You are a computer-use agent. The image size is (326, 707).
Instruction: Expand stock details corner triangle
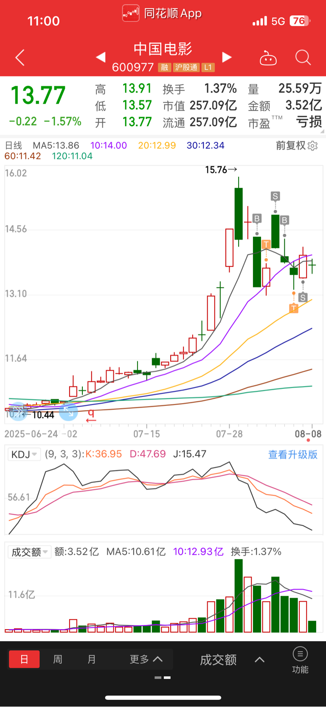tap(322, 131)
